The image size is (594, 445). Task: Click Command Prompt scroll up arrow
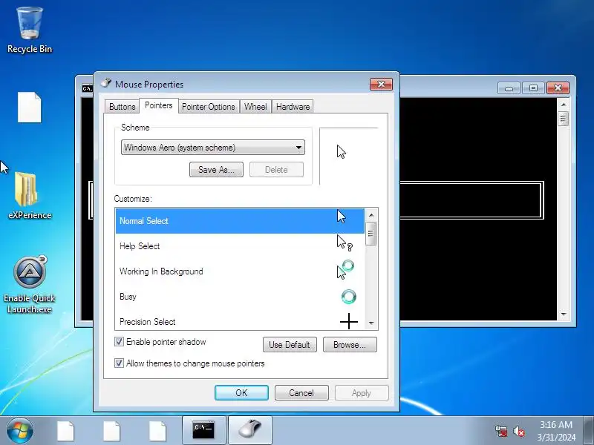(x=564, y=104)
